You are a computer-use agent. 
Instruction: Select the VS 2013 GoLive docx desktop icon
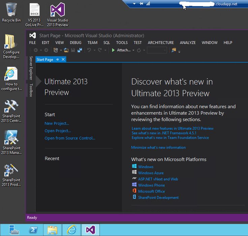click(x=34, y=14)
